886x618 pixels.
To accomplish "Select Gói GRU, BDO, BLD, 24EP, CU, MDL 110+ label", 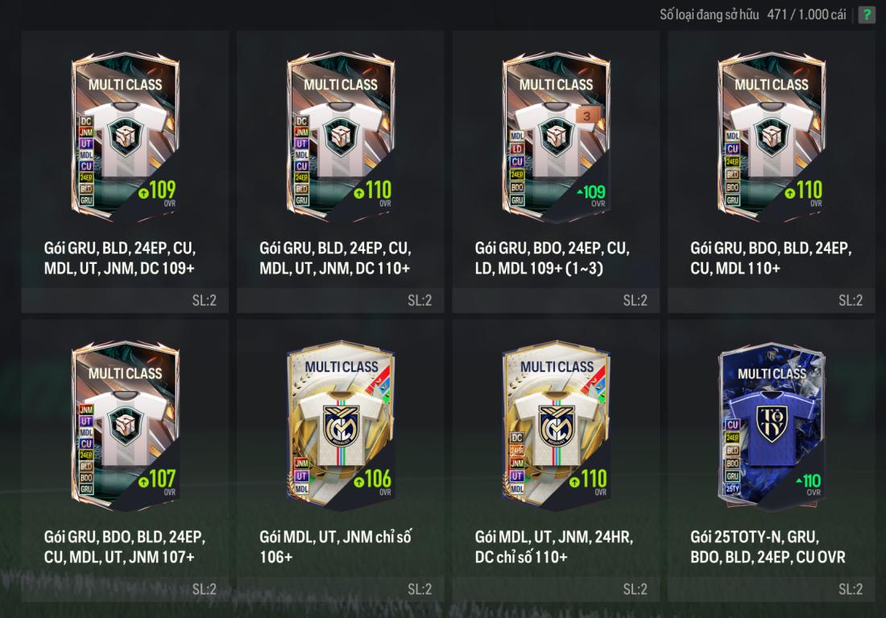I will 771,258.
